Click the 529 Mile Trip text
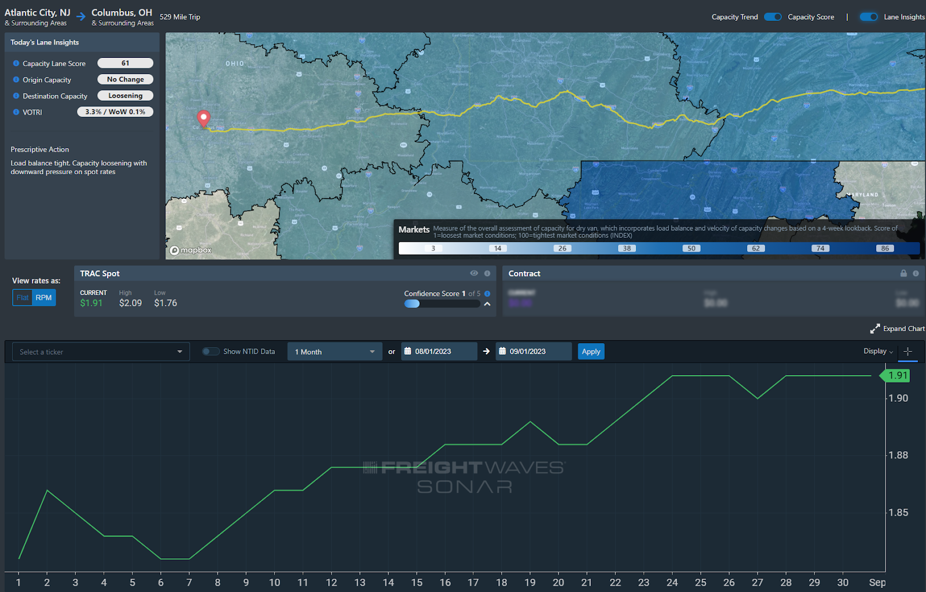The image size is (926, 592). 180,17
